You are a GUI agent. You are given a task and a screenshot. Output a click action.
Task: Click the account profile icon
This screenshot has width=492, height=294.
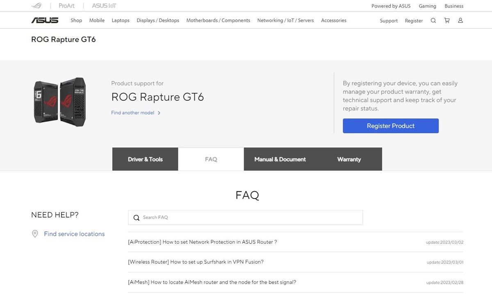click(460, 20)
